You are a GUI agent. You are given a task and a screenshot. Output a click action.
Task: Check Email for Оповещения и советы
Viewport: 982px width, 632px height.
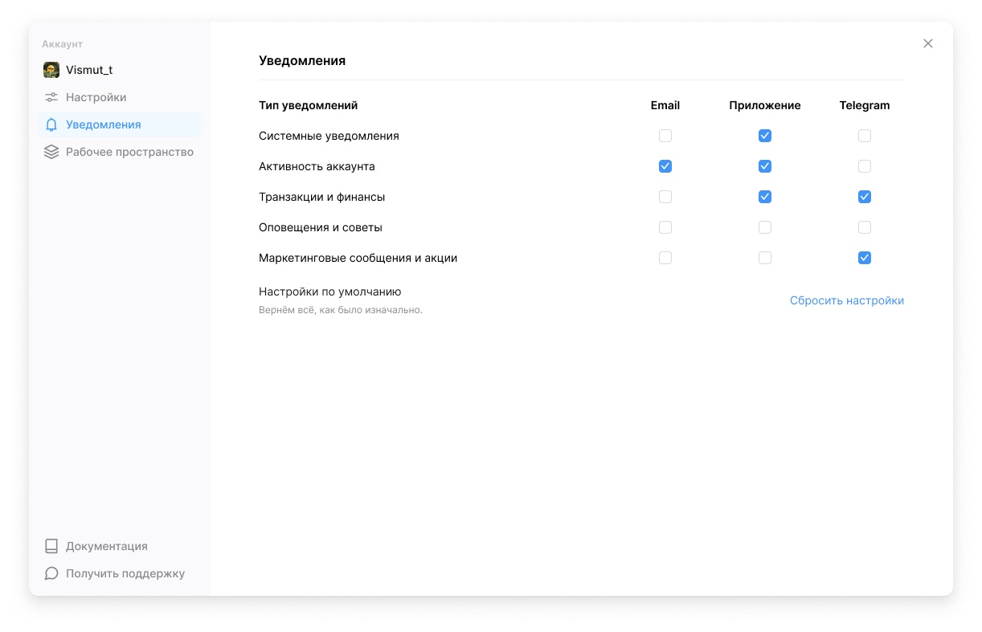[x=665, y=227]
